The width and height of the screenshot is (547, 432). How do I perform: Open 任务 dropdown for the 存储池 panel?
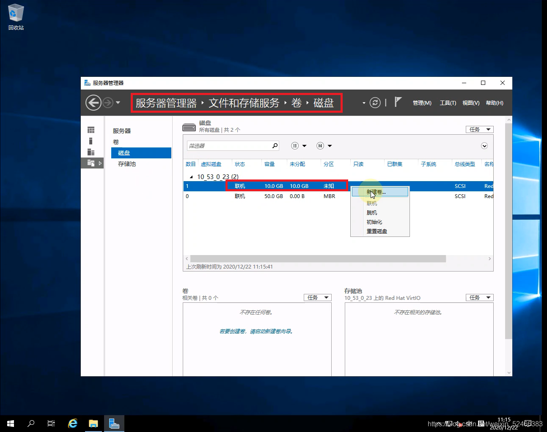[x=480, y=298]
